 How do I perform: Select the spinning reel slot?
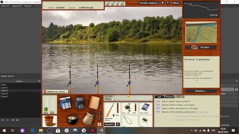click(129, 108)
